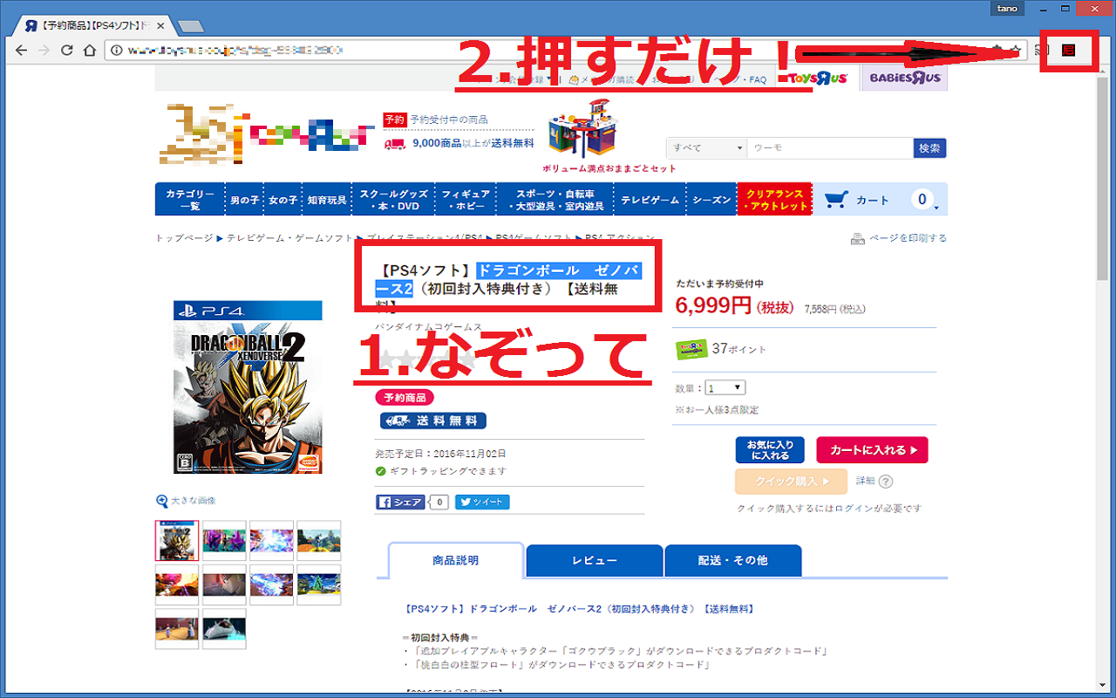Share on Facebook with シェア button
1116x698 pixels.
(400, 503)
